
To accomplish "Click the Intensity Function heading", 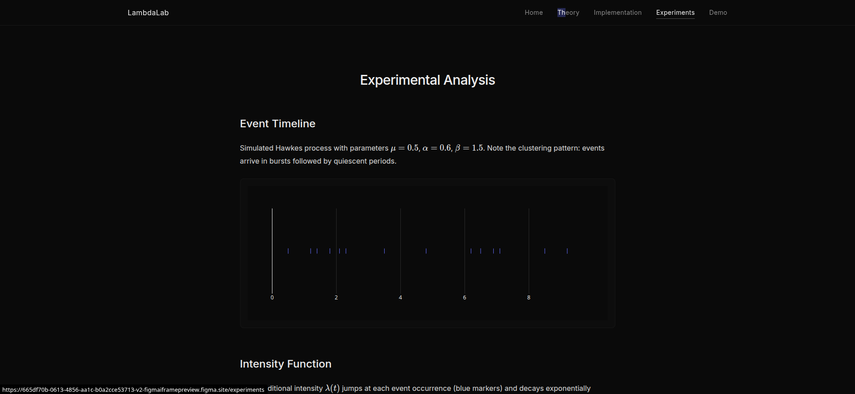I will (285, 364).
